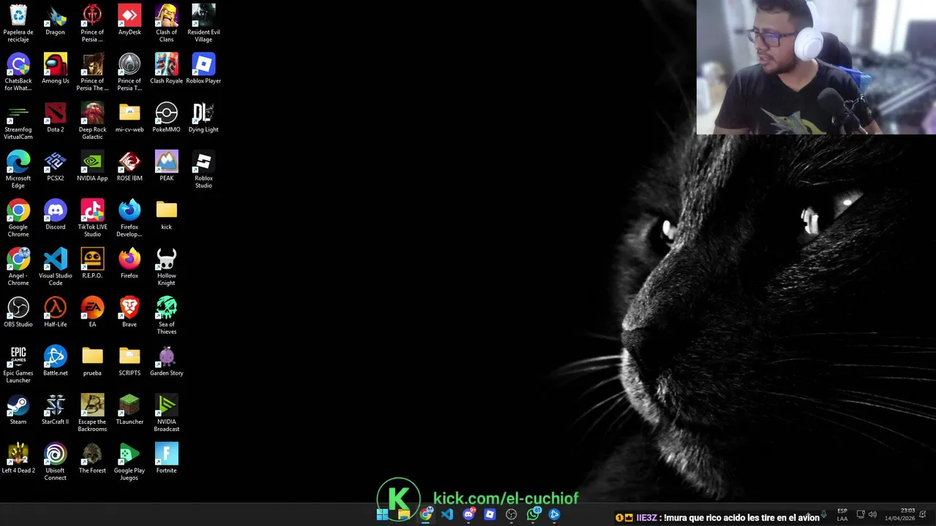The width and height of the screenshot is (936, 526).
Task: Select the R.E.P.O. game icon
Action: [x=92, y=263]
